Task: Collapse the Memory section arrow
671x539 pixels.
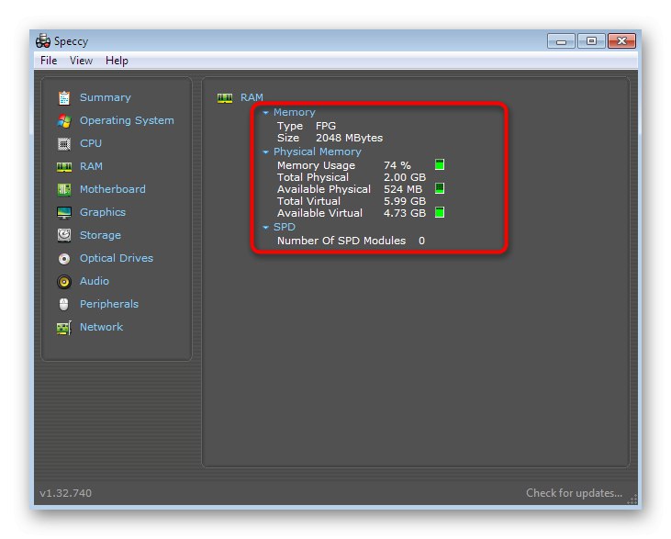Action: click(266, 113)
